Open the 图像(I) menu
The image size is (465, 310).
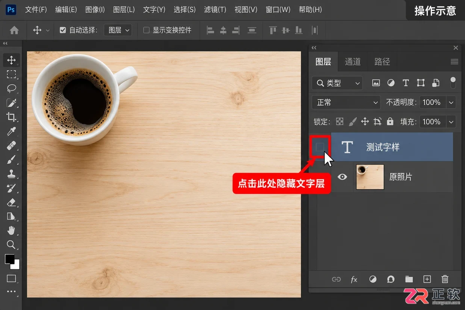[x=95, y=9]
